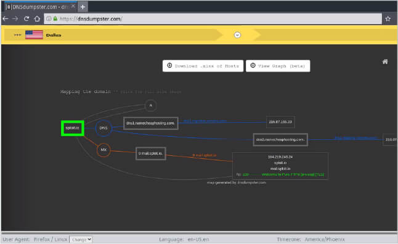Click the browser back arrow
Screen dimensions: 398x244
(x=6, y=18)
